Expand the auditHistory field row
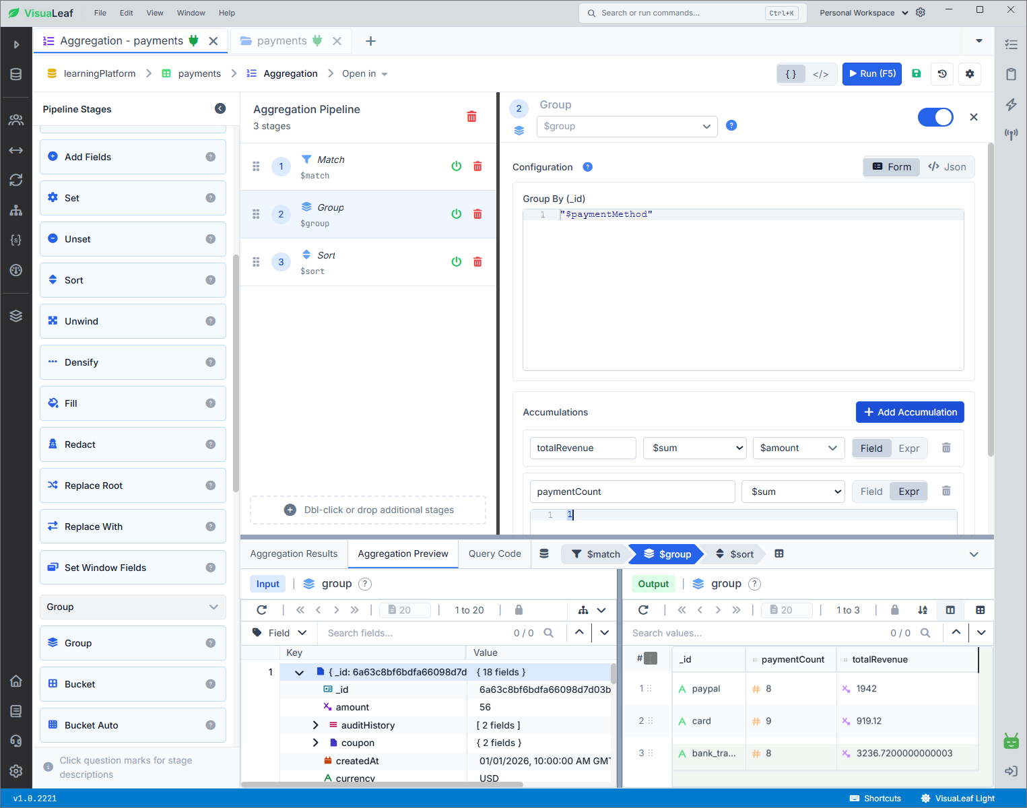Viewport: 1027px width, 808px height. (315, 725)
